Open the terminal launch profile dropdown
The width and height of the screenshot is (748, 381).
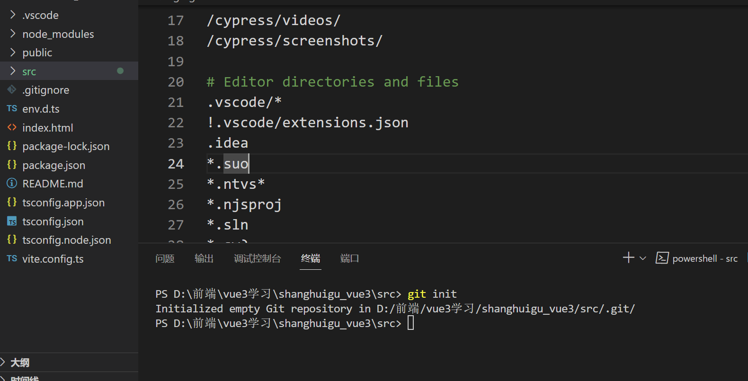click(x=643, y=258)
